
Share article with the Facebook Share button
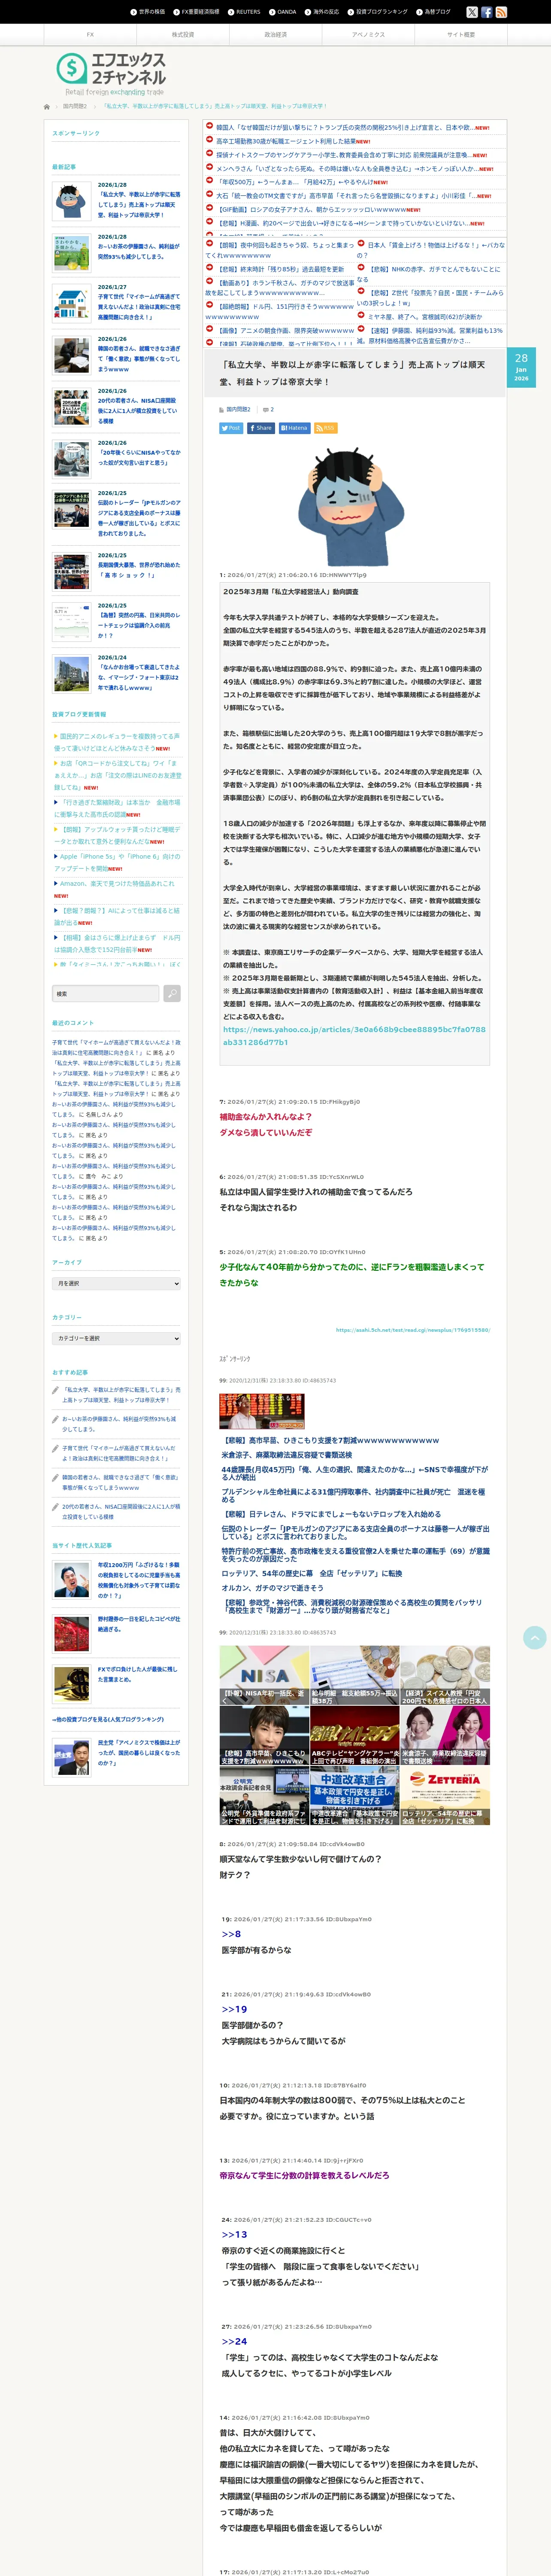pos(261,428)
